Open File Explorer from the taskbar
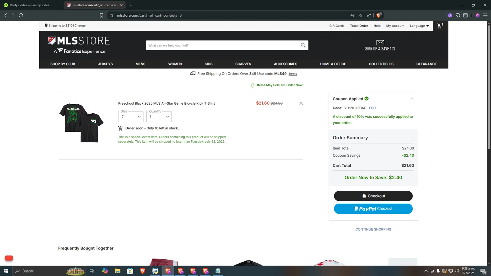The image size is (491, 276). pyautogui.click(x=118, y=271)
